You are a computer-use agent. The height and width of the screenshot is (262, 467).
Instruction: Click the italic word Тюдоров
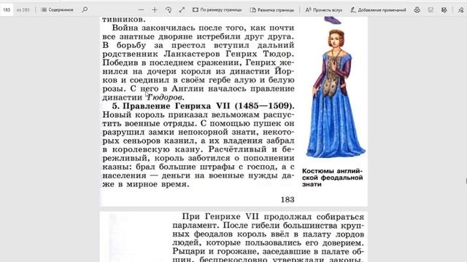(x=165, y=98)
